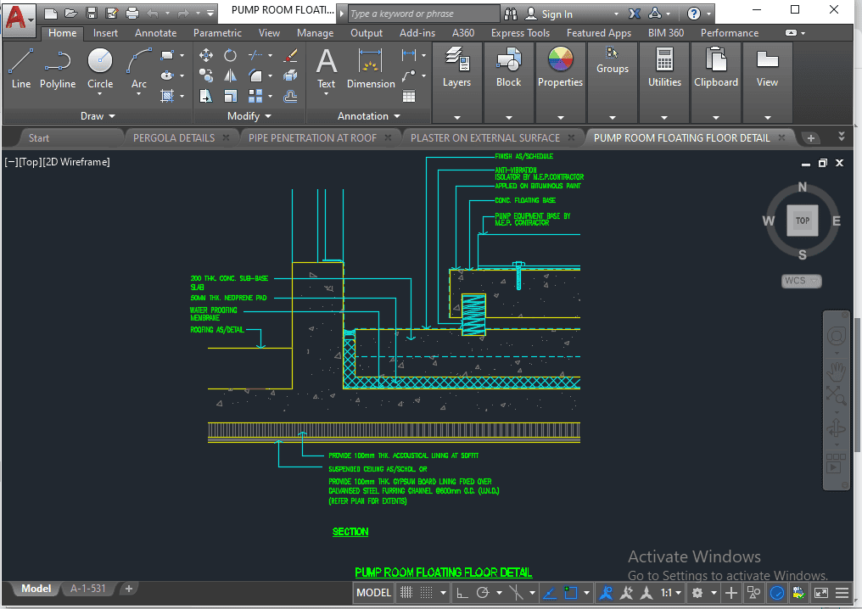Toggle grid display in status bar

[406, 593]
